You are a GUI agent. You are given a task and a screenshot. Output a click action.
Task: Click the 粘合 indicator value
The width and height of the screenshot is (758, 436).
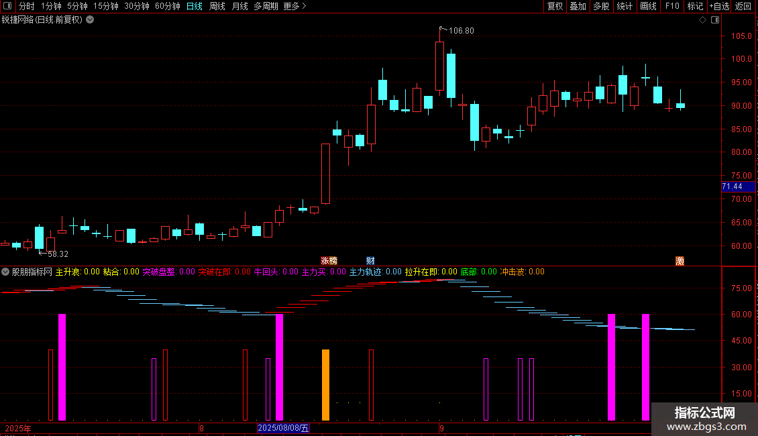pos(121,272)
